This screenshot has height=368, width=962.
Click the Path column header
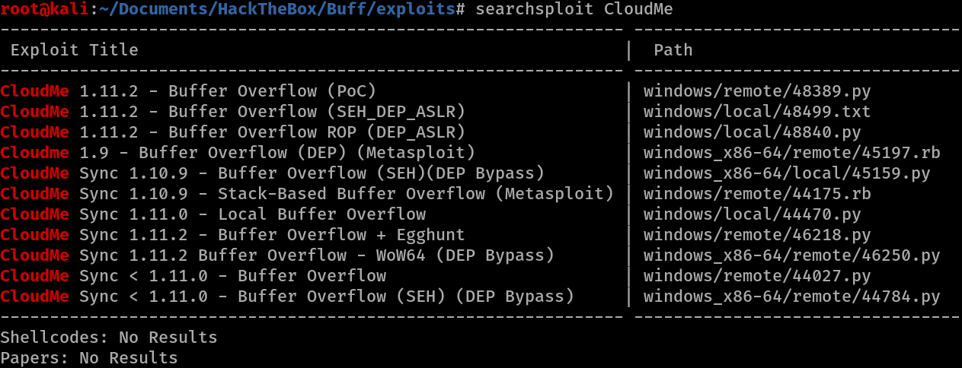[x=673, y=50]
